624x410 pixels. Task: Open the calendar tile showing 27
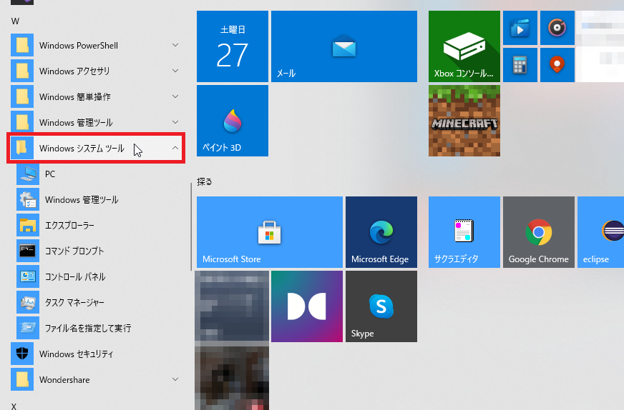[x=232, y=47]
